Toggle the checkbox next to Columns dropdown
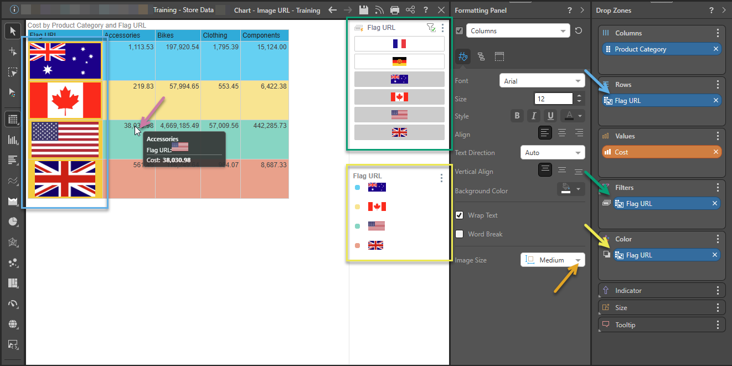 (459, 31)
